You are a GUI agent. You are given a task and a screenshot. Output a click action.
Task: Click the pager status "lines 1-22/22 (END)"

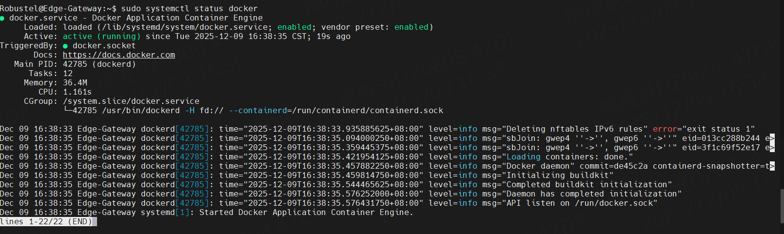pos(46,222)
